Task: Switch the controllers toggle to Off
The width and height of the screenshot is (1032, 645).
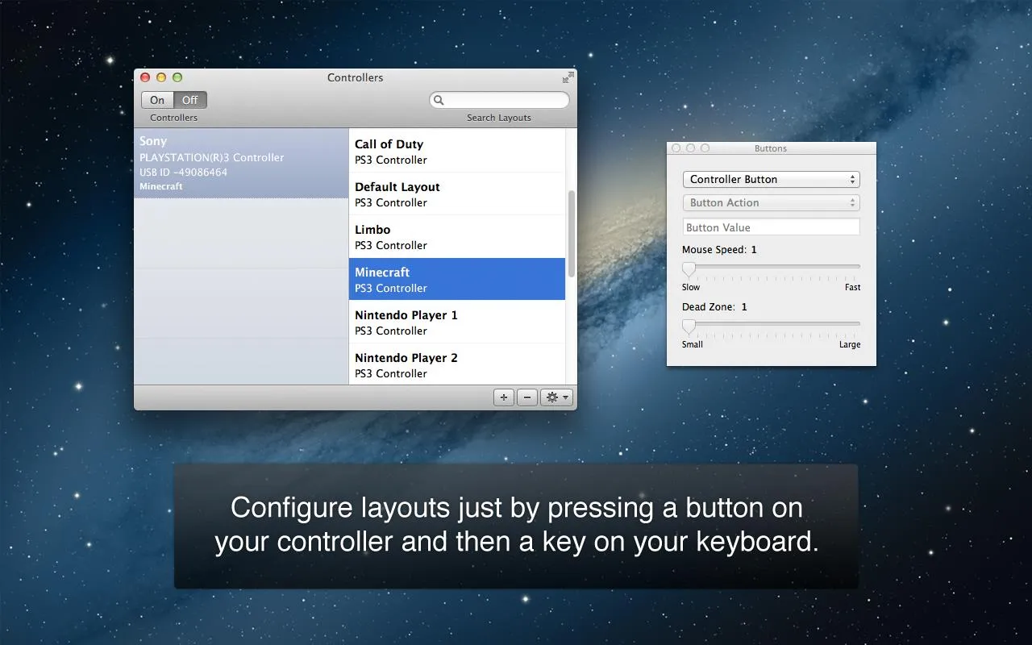Action: pyautogui.click(x=190, y=99)
